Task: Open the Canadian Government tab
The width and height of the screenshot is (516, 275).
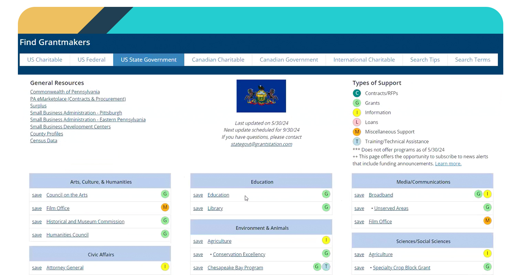Action: (x=289, y=60)
